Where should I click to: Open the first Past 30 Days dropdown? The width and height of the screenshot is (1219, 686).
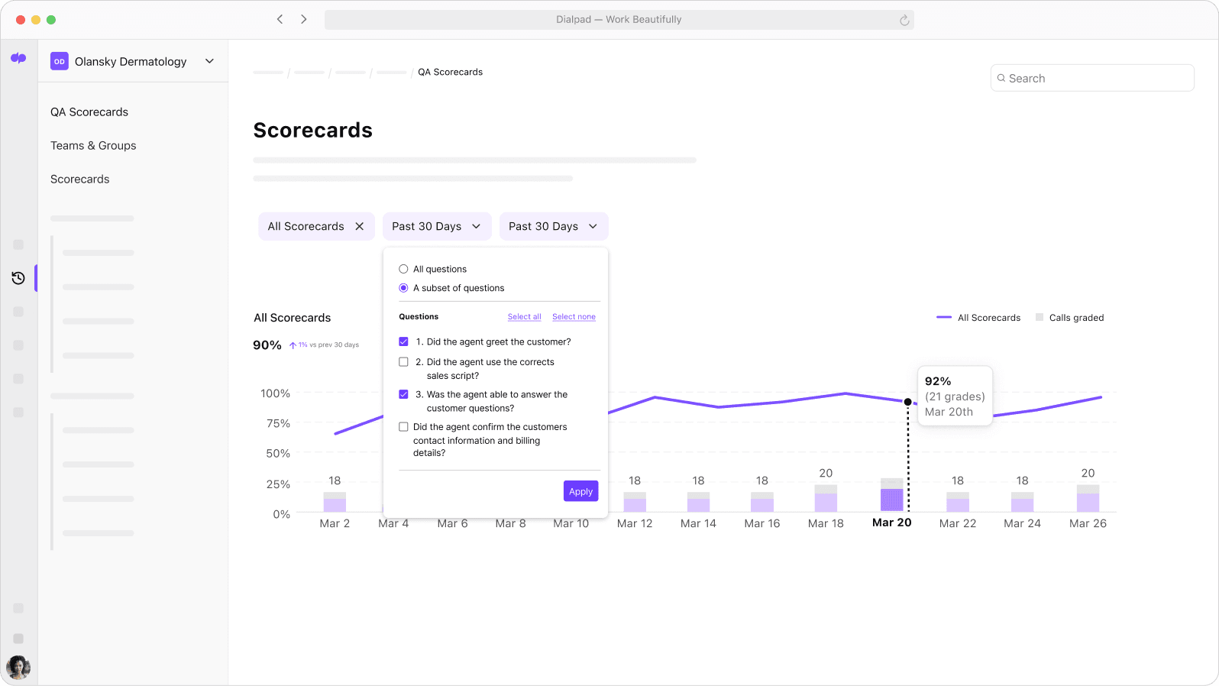pyautogui.click(x=436, y=227)
